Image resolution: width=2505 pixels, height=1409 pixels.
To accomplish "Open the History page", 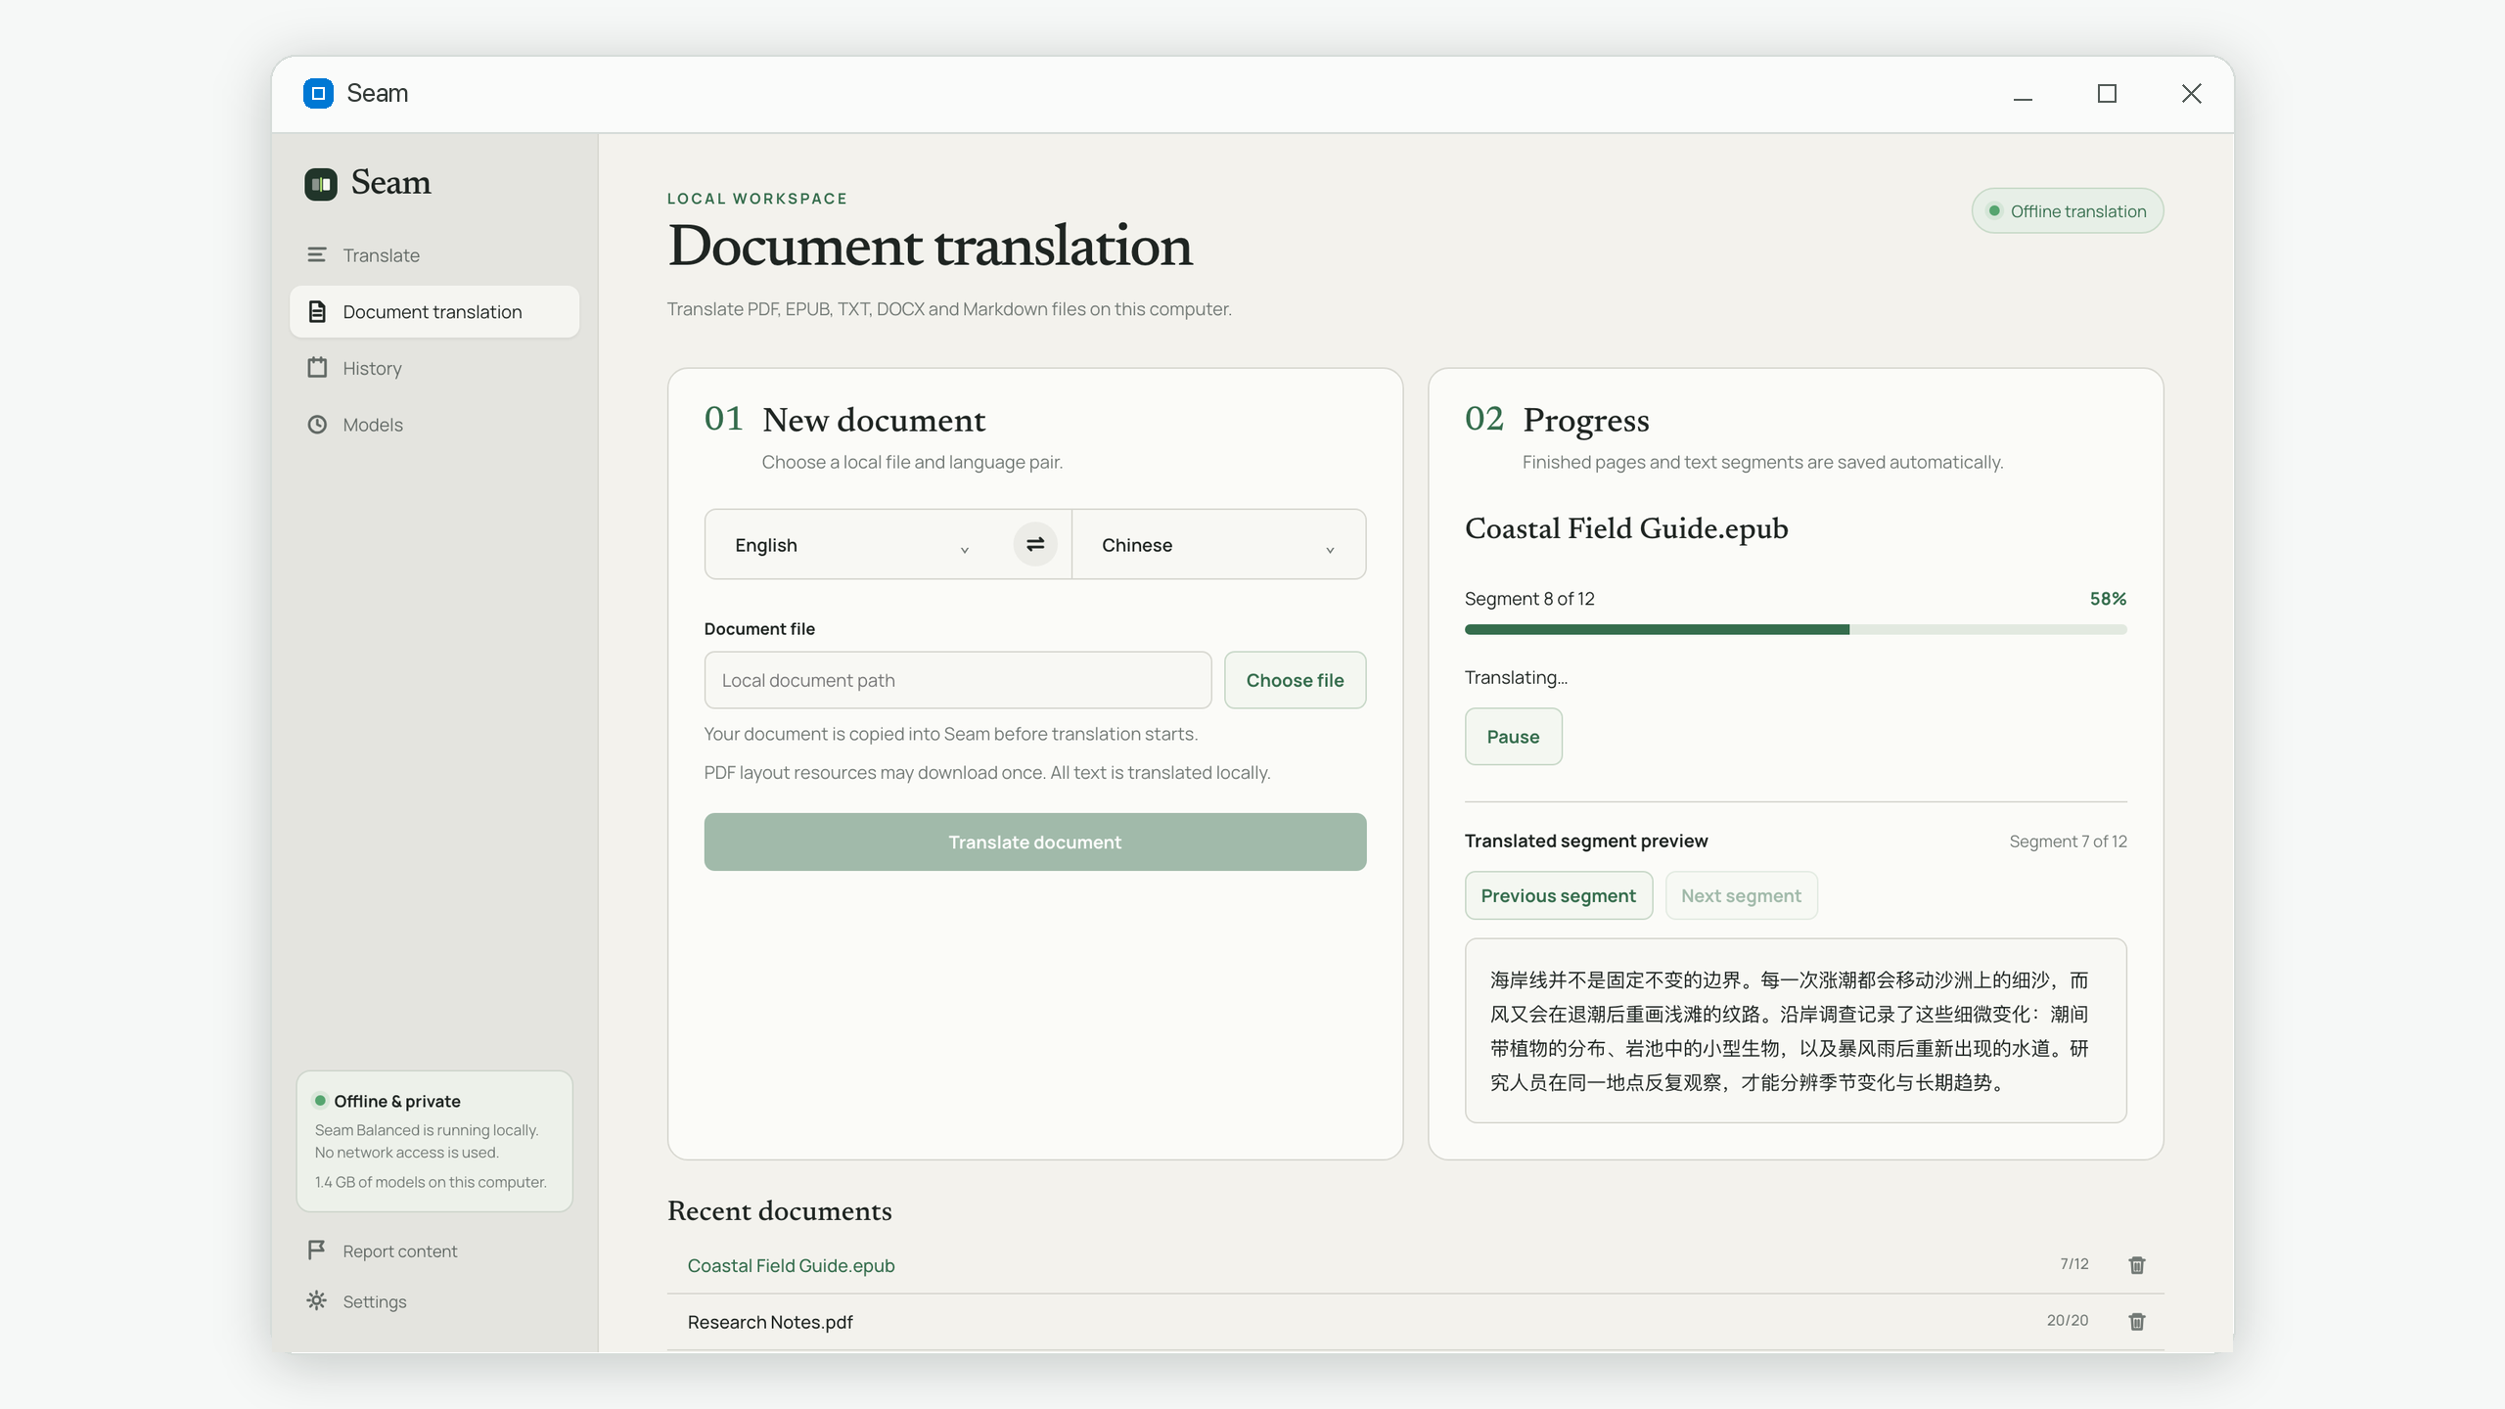I will pyautogui.click(x=434, y=368).
